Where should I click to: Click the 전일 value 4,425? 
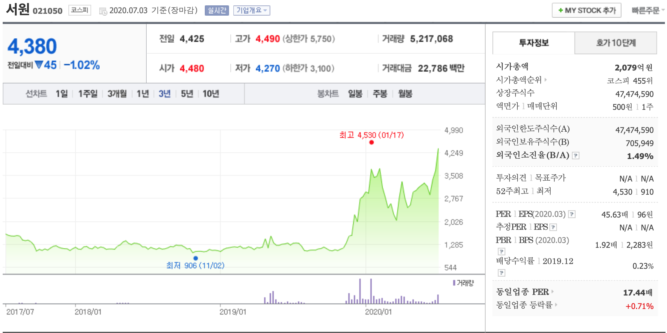point(192,39)
